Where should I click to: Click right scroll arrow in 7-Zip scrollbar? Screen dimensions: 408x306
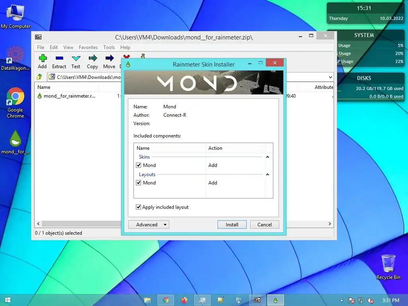point(330,224)
